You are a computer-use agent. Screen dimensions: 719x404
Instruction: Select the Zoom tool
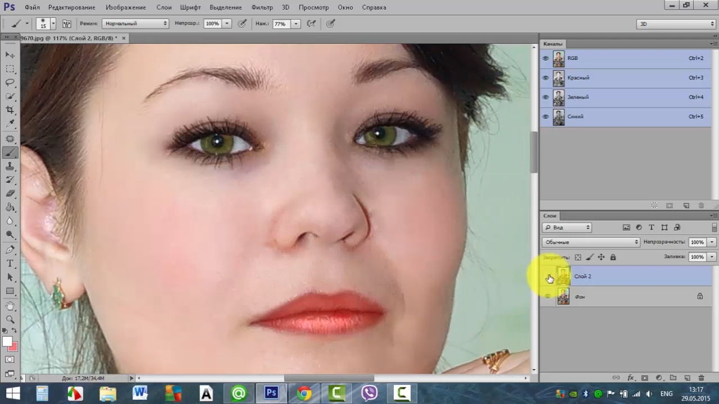click(x=10, y=320)
